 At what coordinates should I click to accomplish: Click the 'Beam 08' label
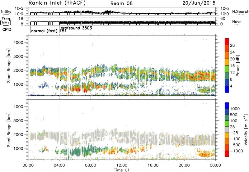[121, 3]
